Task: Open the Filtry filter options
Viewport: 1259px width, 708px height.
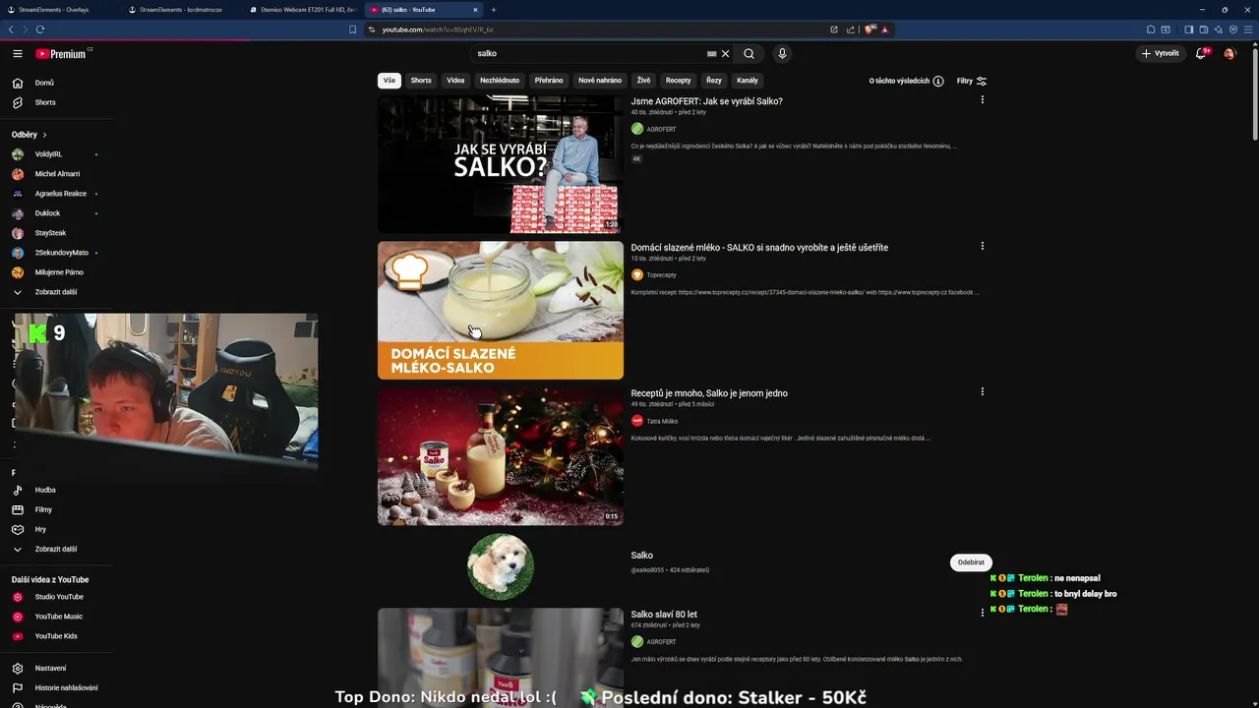Action: pyautogui.click(x=972, y=81)
